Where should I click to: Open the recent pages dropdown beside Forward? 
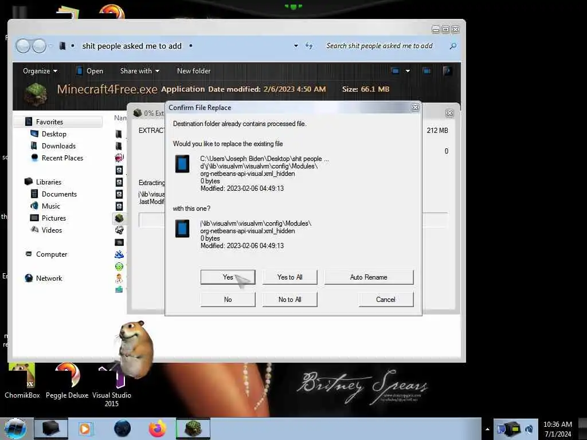pyautogui.click(x=50, y=46)
